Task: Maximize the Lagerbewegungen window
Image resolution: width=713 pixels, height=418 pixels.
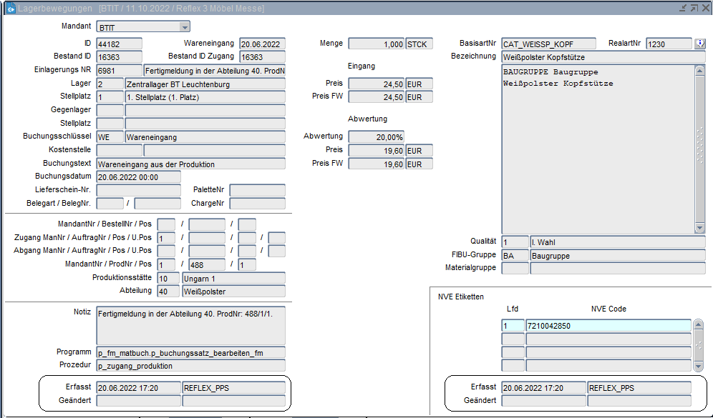Action: point(693,8)
